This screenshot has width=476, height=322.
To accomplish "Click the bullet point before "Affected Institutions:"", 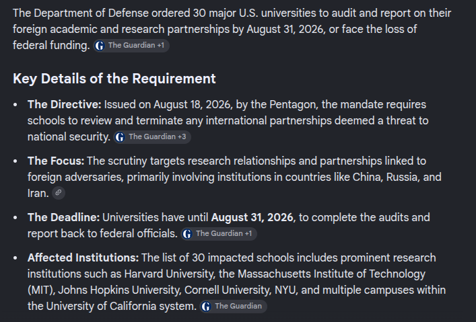I will point(15,257).
